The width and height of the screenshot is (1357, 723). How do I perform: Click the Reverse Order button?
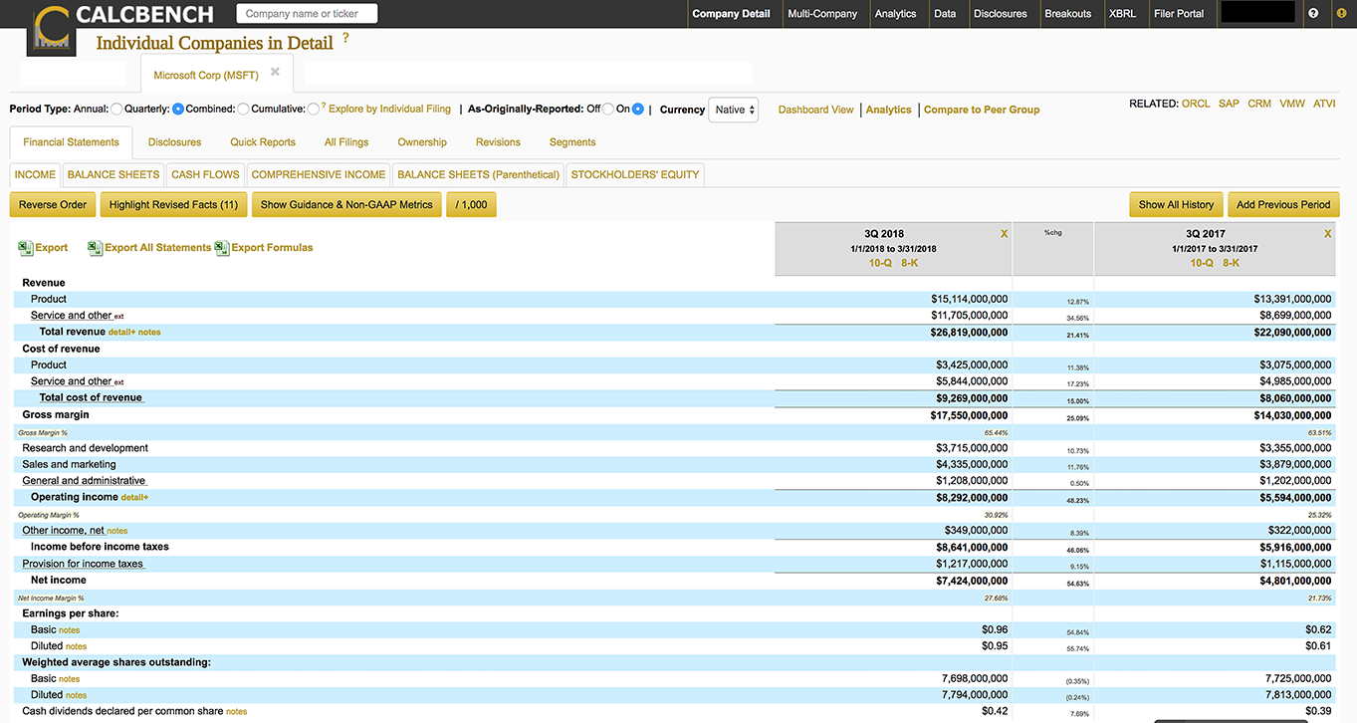(53, 205)
